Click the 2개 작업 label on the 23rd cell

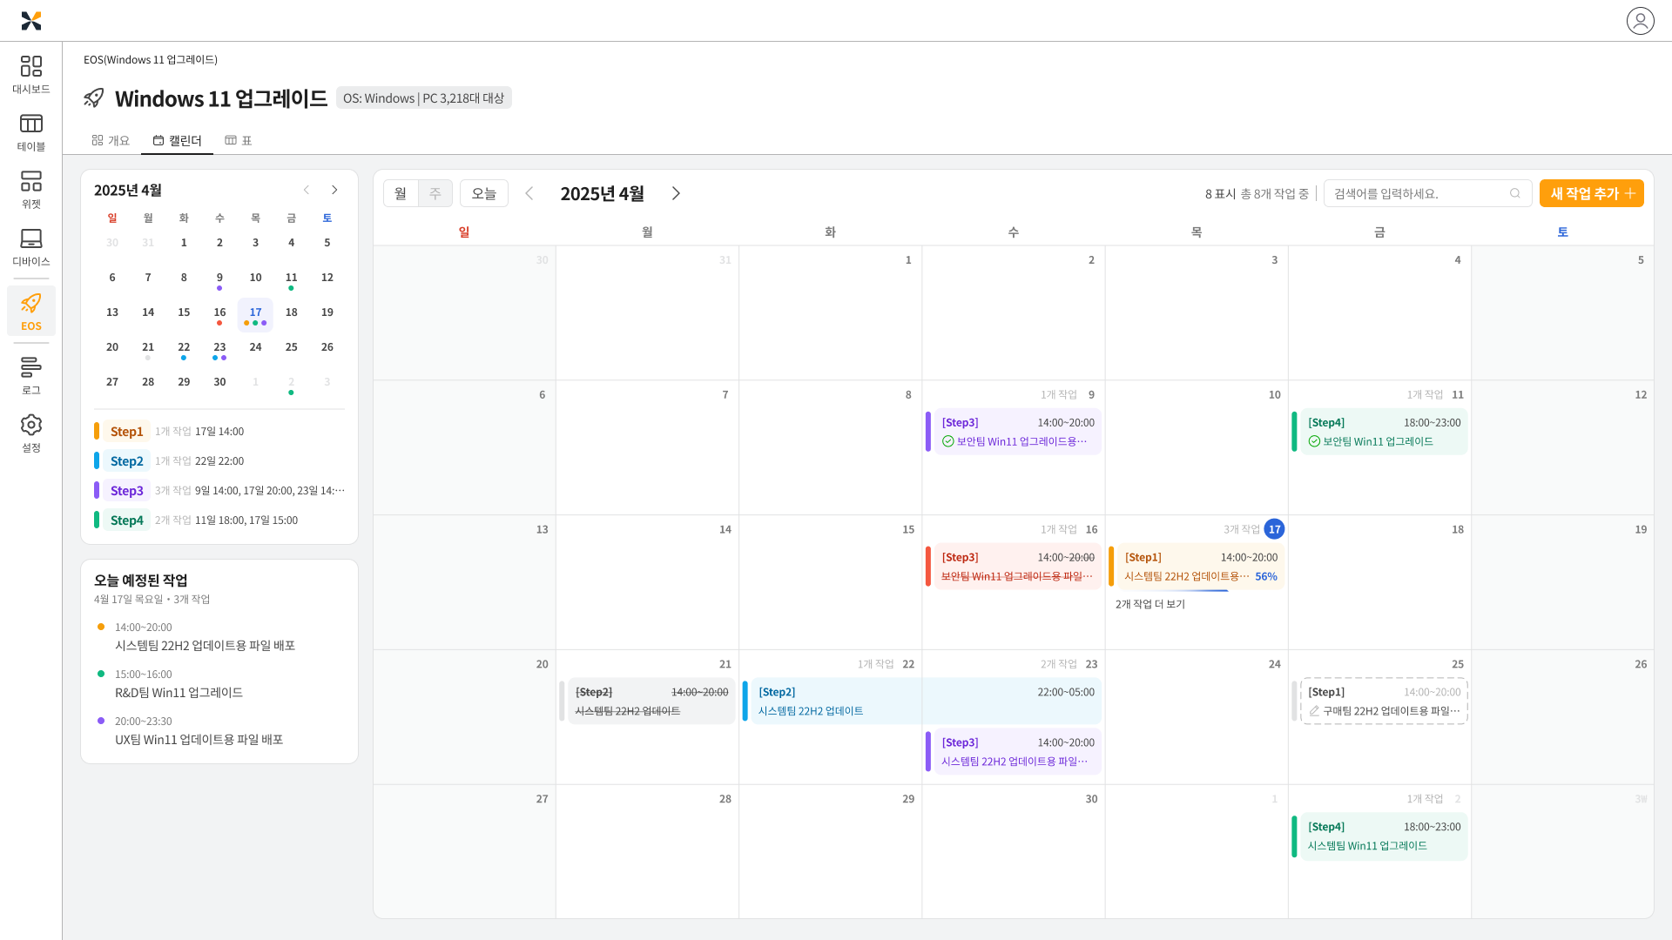tap(1058, 664)
